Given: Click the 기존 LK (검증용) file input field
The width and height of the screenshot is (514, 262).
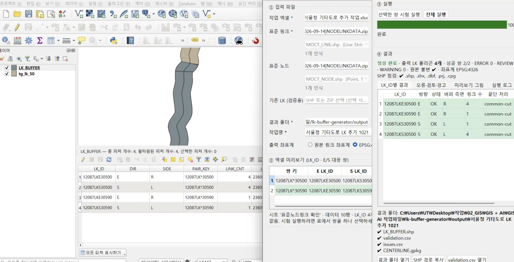Looking at the screenshot, I should 337,100.
